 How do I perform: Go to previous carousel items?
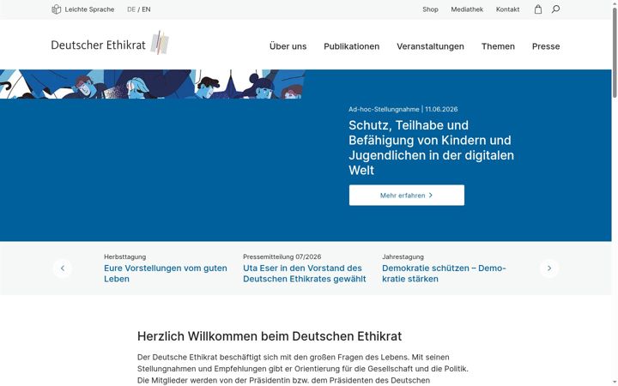tap(63, 268)
